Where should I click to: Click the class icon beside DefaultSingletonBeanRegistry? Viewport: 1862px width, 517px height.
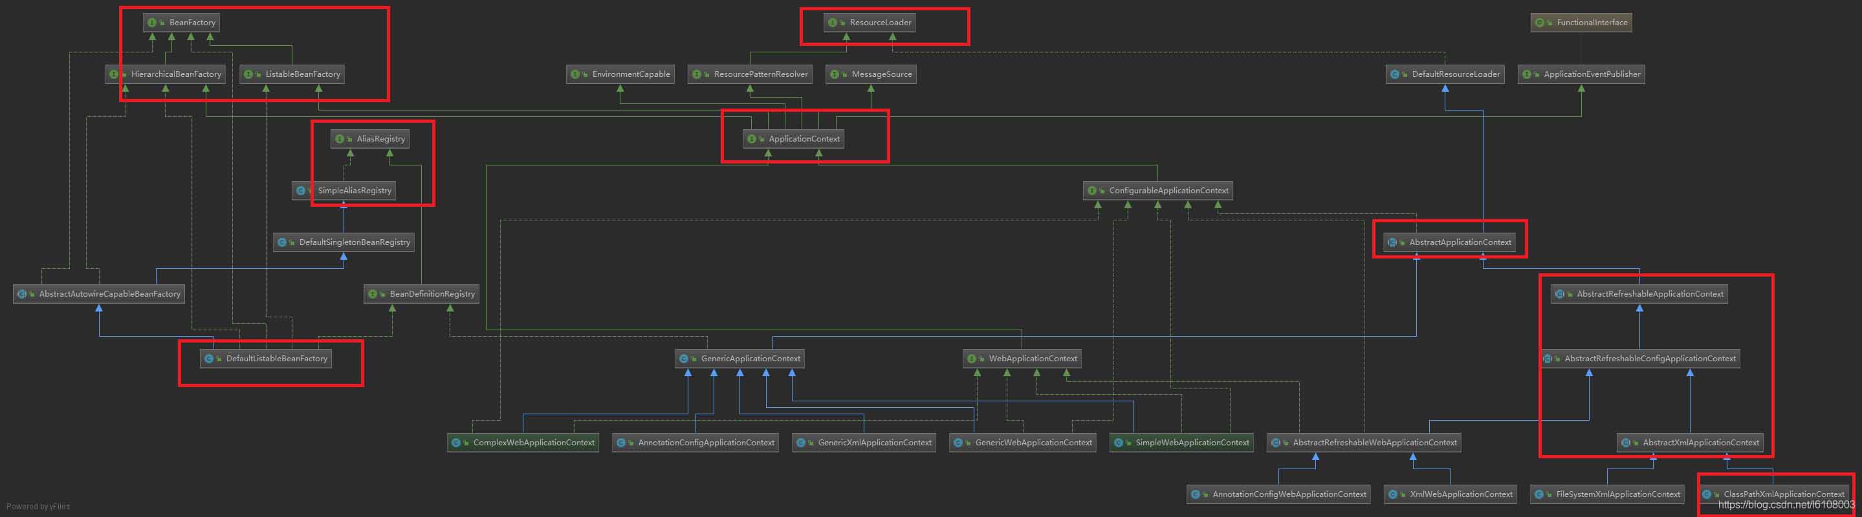click(282, 242)
